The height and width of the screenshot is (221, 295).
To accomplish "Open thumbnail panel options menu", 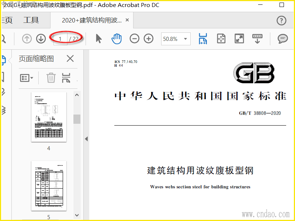I will 27,78.
